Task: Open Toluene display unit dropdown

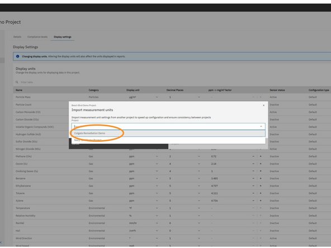Action: click(x=157, y=193)
